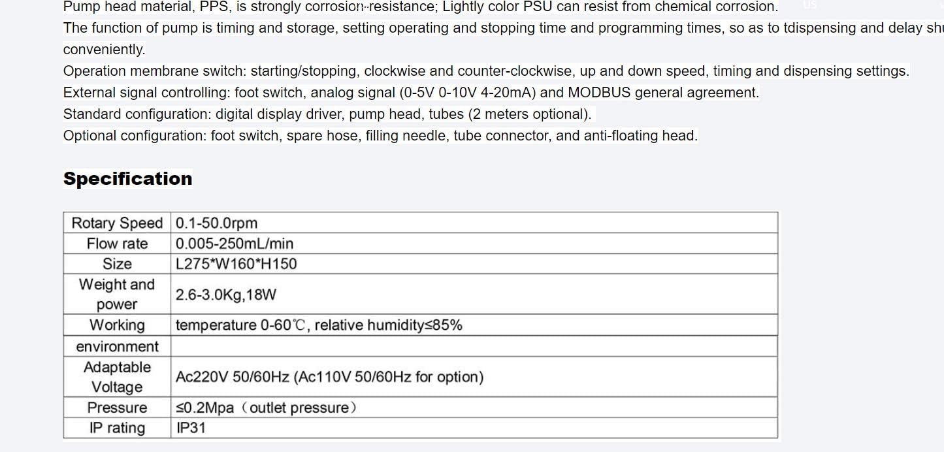Image resolution: width=944 pixels, height=452 pixels.
Task: Click the 0.005-250mL/min value
Action: [235, 244]
